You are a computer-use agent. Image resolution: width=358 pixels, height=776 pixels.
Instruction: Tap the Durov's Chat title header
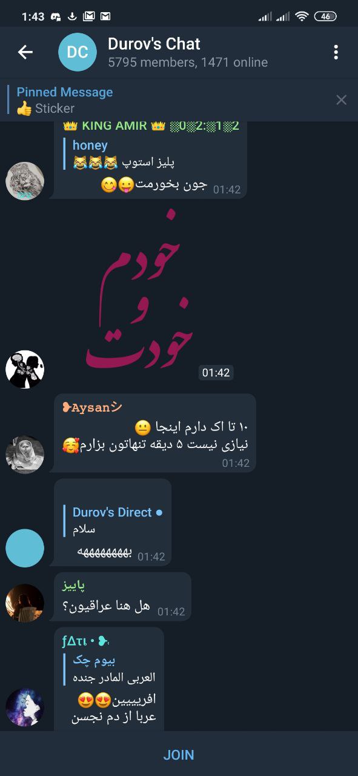154,44
